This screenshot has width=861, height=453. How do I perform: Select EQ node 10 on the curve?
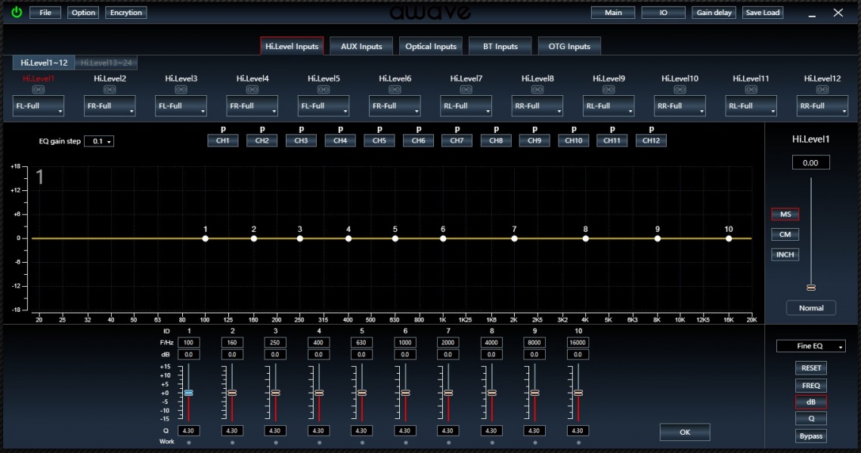pos(729,239)
